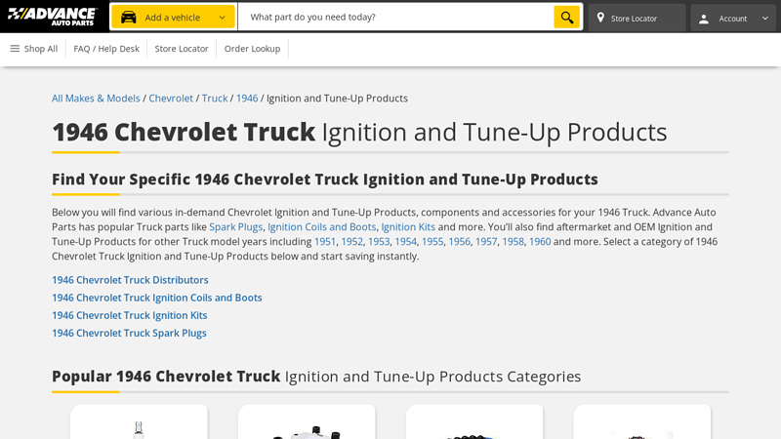Screen dimensions: 781x439
Task: Click the car icon in Add a vehicle
Action: coord(129,18)
